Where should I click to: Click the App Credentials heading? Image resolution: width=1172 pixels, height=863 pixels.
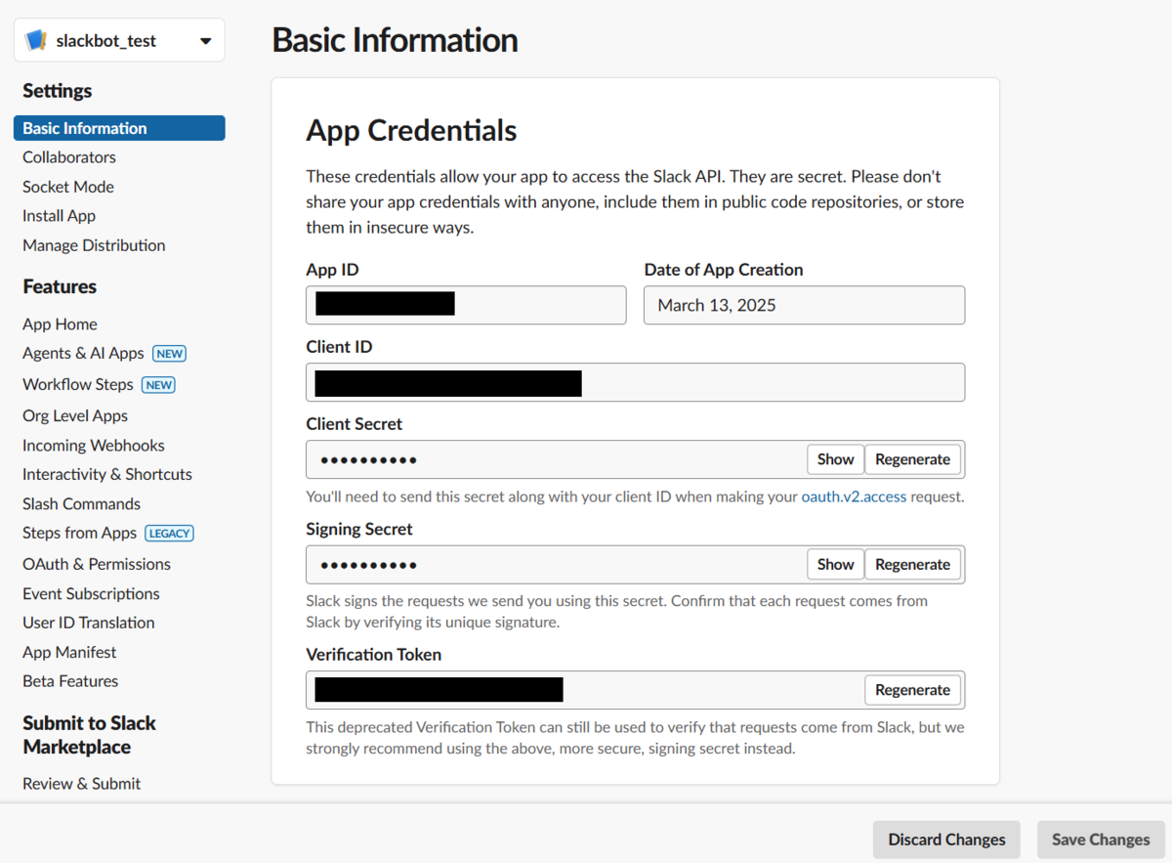tap(411, 131)
